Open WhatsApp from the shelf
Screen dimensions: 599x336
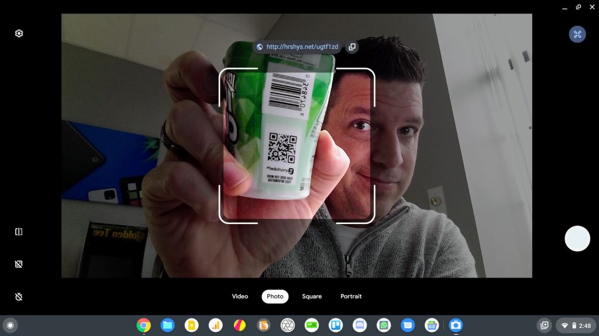tap(384, 325)
